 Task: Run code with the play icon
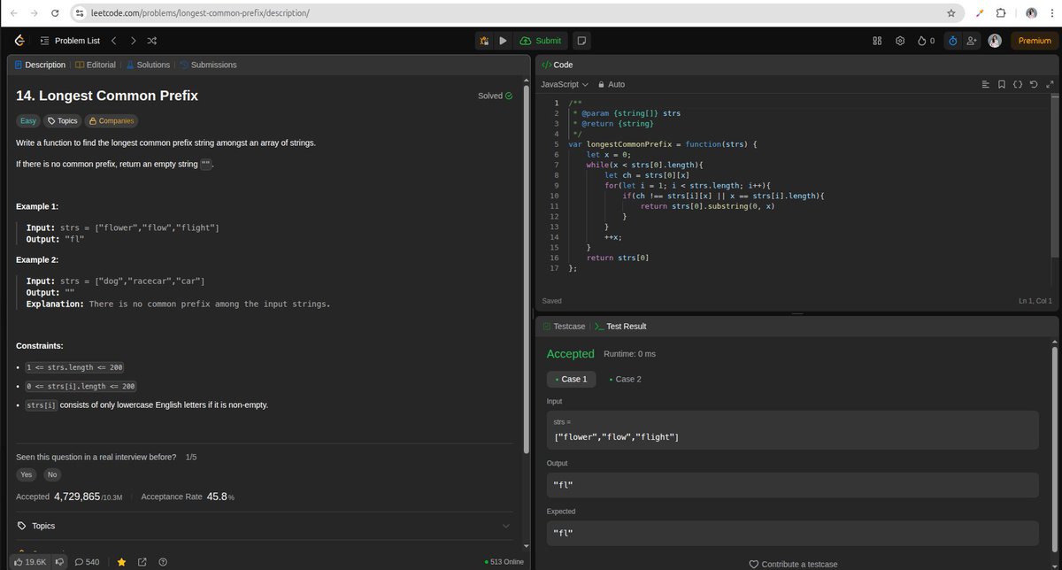pyautogui.click(x=503, y=41)
